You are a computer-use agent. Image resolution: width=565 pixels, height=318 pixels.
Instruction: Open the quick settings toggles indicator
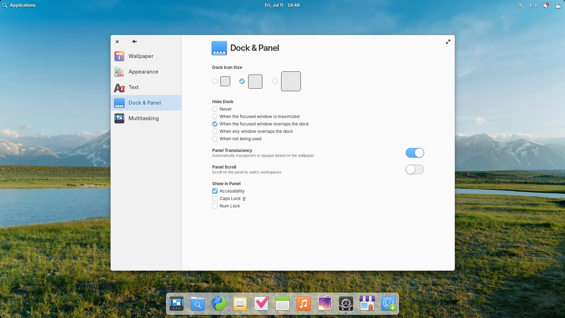click(558, 5)
